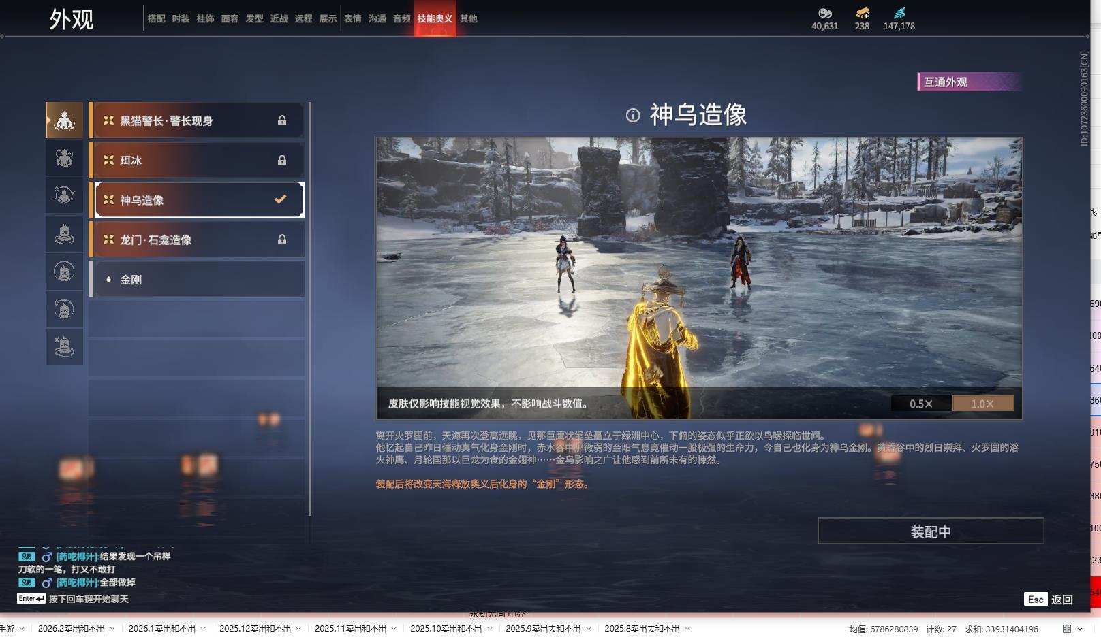Click the gold coin currency icon showing 40,631
The image size is (1101, 639).
coord(826,13)
